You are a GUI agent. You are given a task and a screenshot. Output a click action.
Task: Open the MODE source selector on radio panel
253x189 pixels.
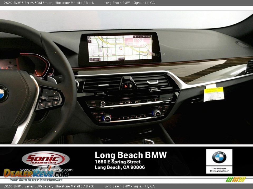pyautogui.click(x=93, y=102)
